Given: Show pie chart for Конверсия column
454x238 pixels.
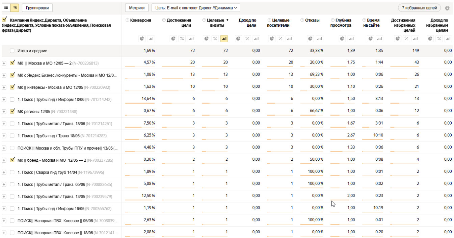Looking at the screenshot, I should (142, 39).
